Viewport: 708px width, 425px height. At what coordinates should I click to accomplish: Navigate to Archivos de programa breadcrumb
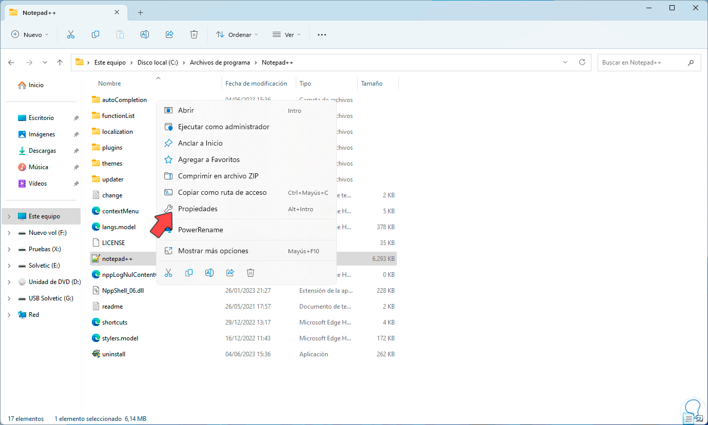click(x=220, y=63)
